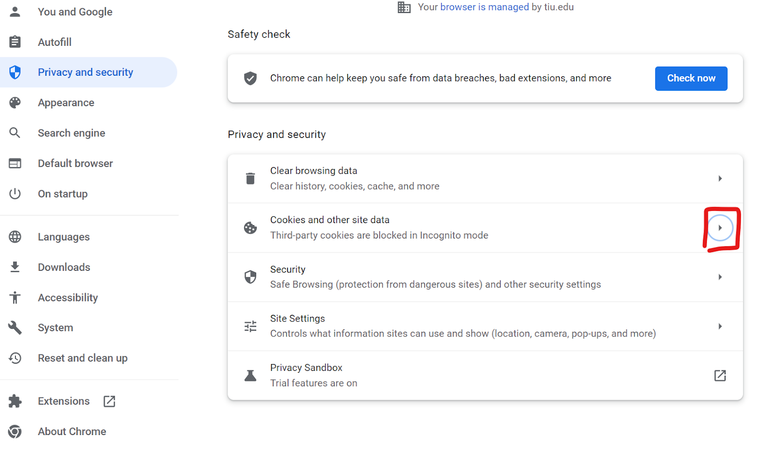Image resolution: width=772 pixels, height=465 pixels.
Task: Click the Extensions puzzle piece icon
Action: [15, 401]
